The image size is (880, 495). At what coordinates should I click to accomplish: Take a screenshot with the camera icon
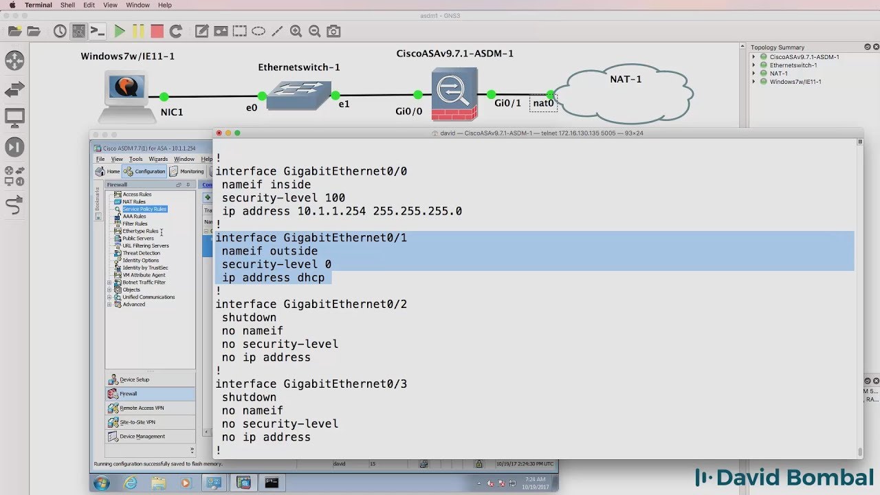pos(333,31)
